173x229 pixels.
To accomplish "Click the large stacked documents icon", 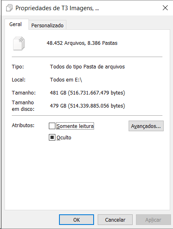I will pyautogui.click(x=19, y=43).
